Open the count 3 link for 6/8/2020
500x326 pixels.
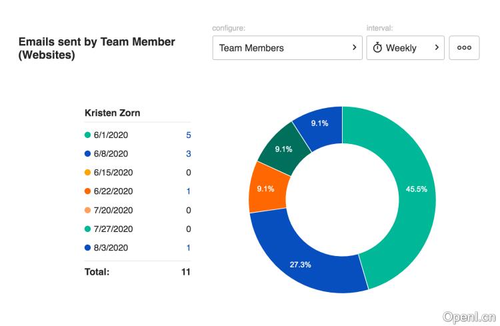188,154
